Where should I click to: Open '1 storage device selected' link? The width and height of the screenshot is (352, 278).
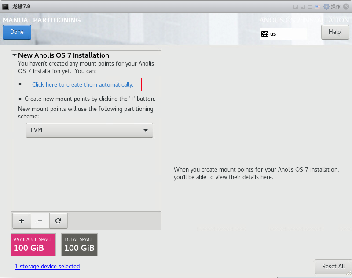47,266
